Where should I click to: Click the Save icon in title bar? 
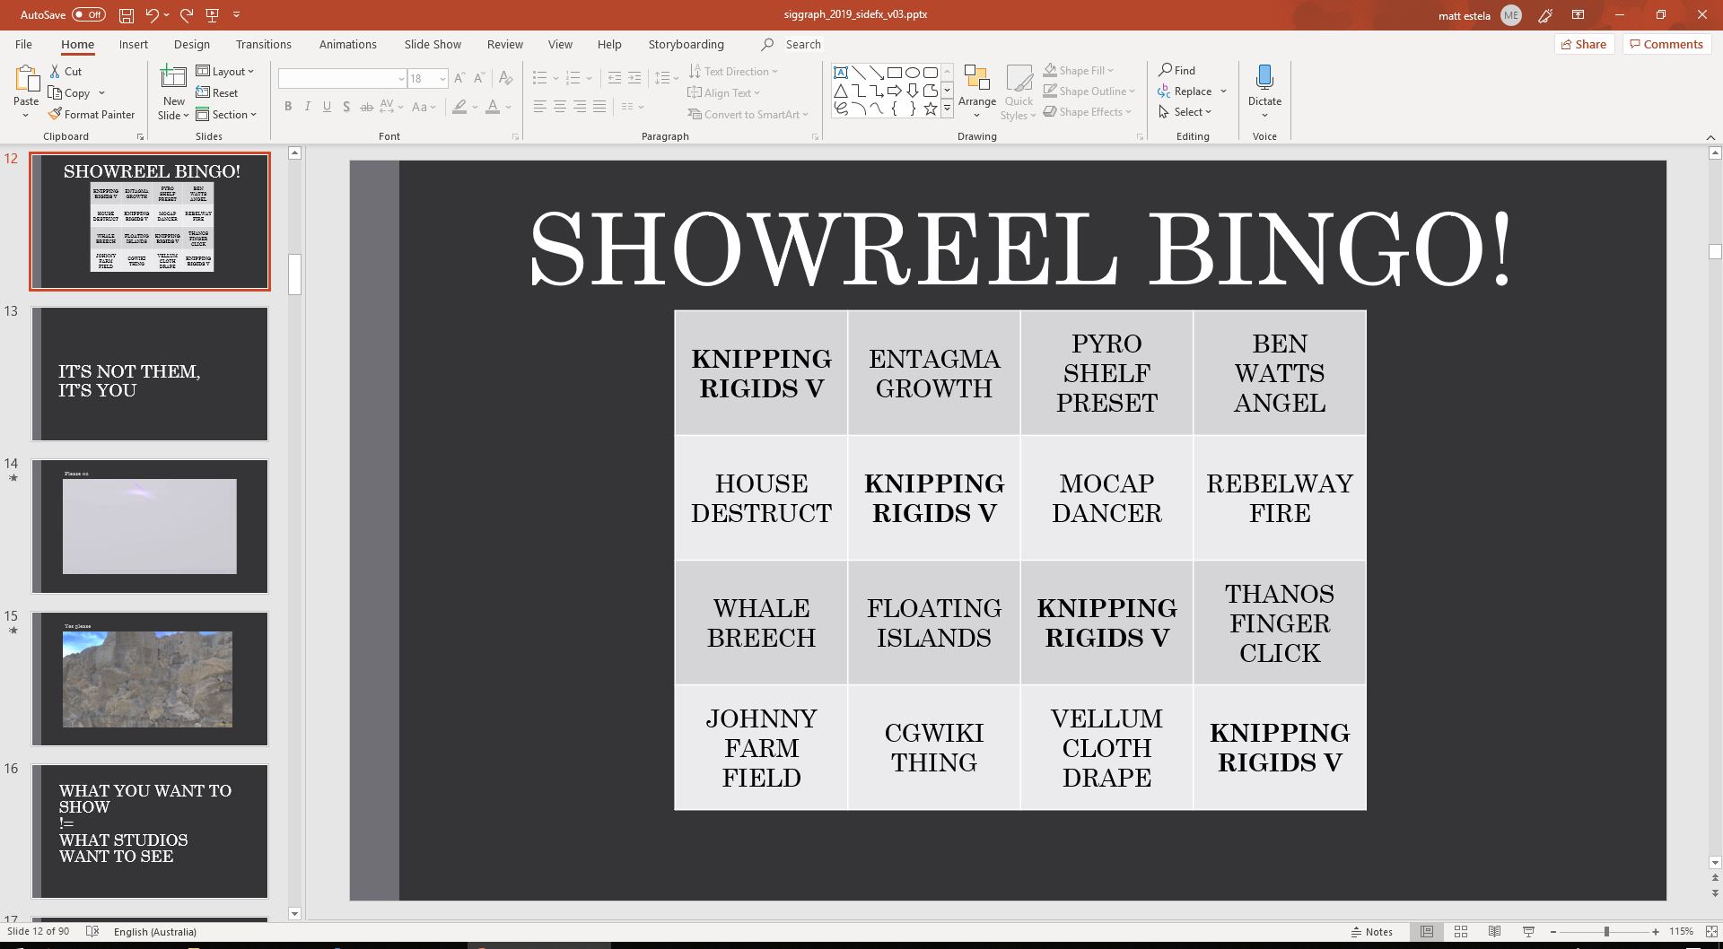[x=127, y=15]
